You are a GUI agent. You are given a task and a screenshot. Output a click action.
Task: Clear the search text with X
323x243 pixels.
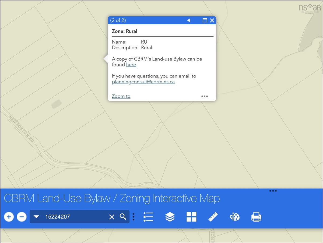click(111, 217)
